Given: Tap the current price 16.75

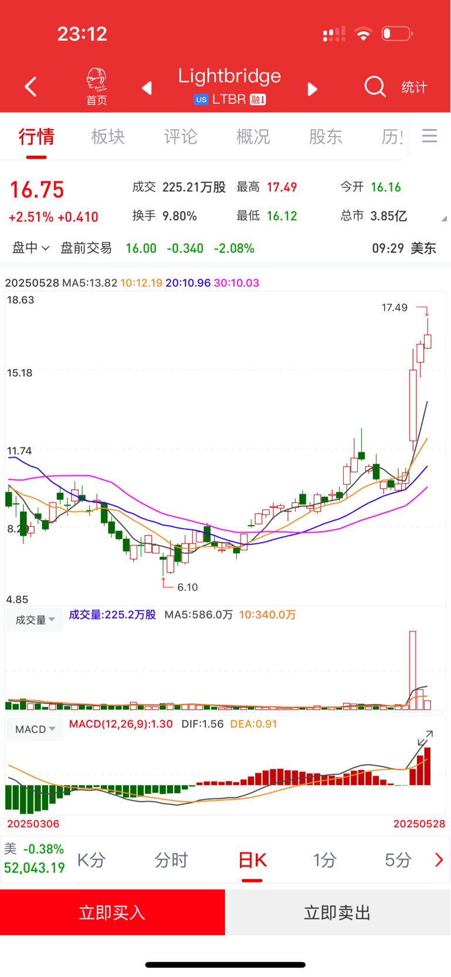Looking at the screenshot, I should pyautogui.click(x=37, y=190).
